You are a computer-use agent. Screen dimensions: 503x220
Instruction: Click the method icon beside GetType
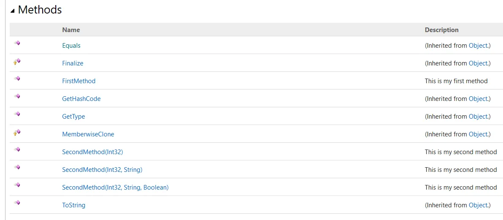click(17, 114)
